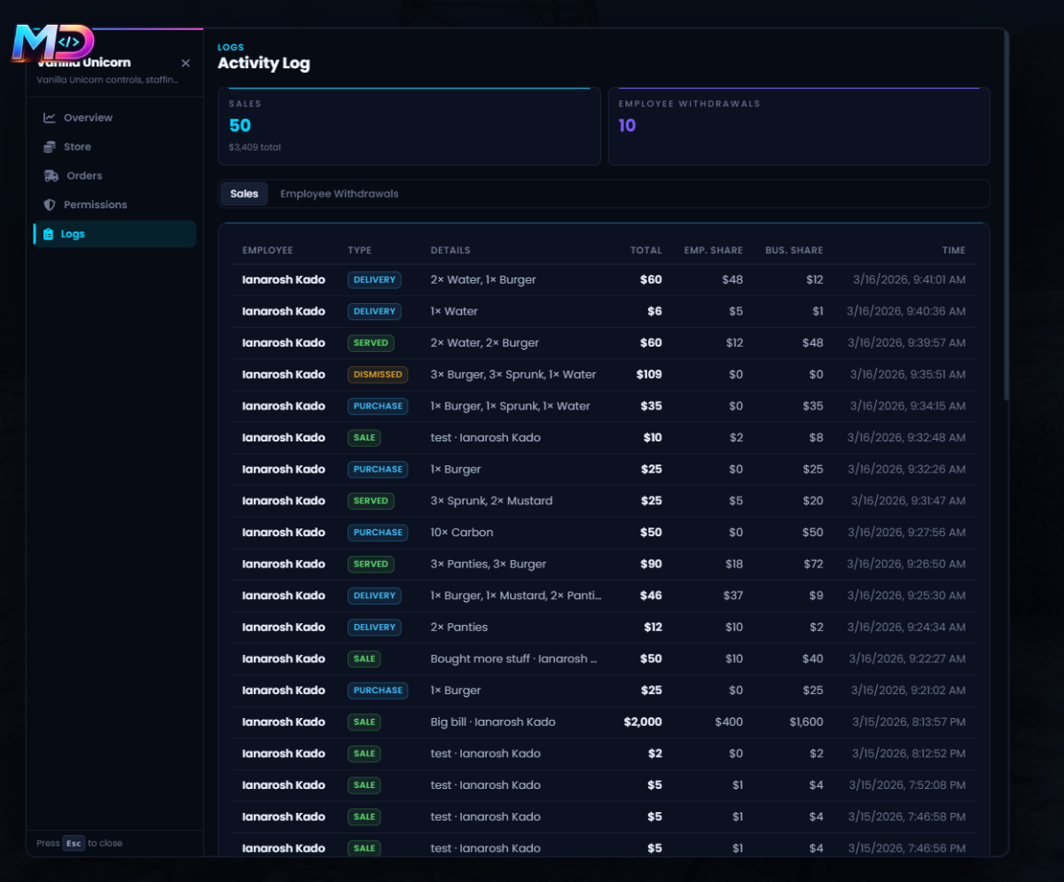Click the Permissions shield icon

click(x=50, y=205)
